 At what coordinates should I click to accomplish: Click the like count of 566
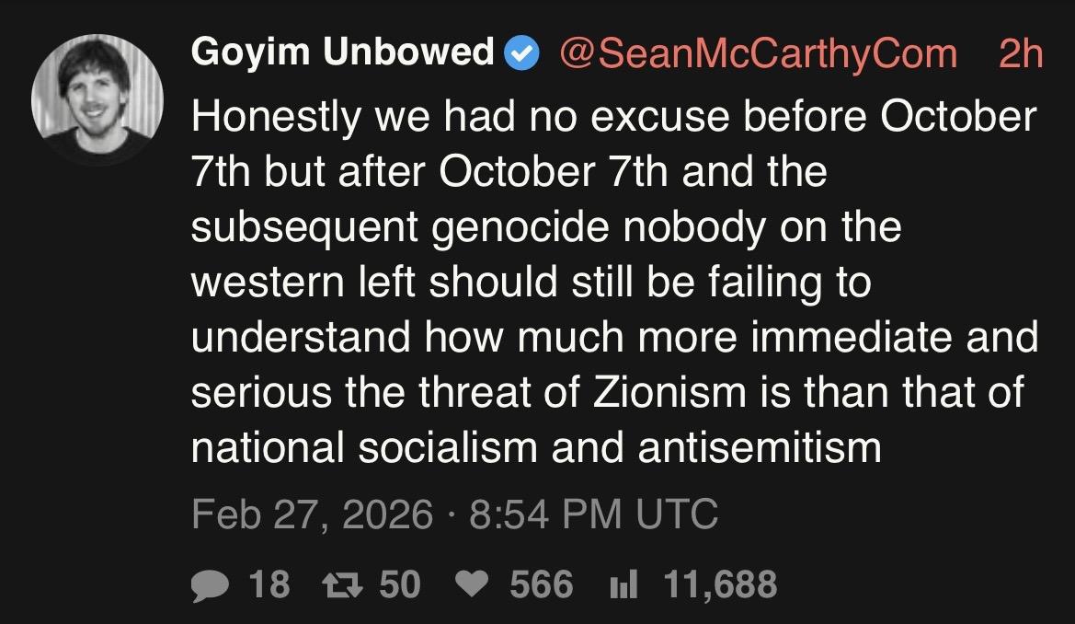(541, 584)
